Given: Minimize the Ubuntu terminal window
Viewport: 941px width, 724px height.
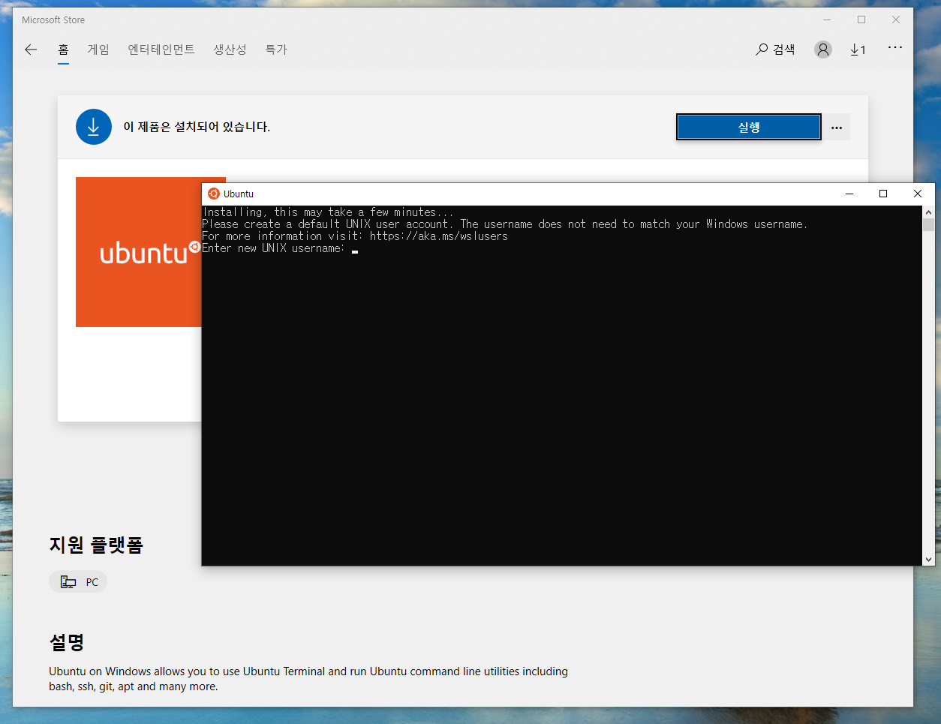Looking at the screenshot, I should (849, 194).
